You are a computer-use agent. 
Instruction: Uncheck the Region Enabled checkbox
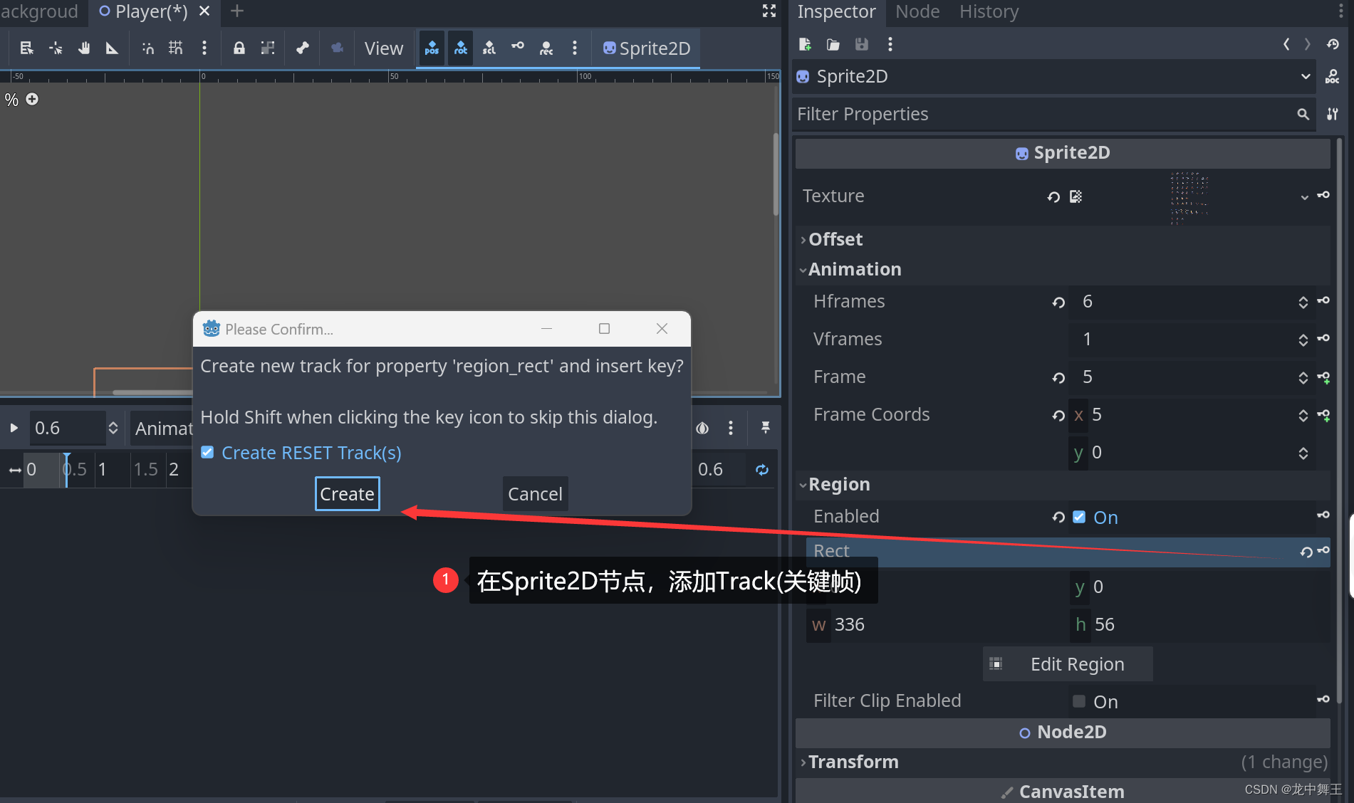(x=1079, y=517)
